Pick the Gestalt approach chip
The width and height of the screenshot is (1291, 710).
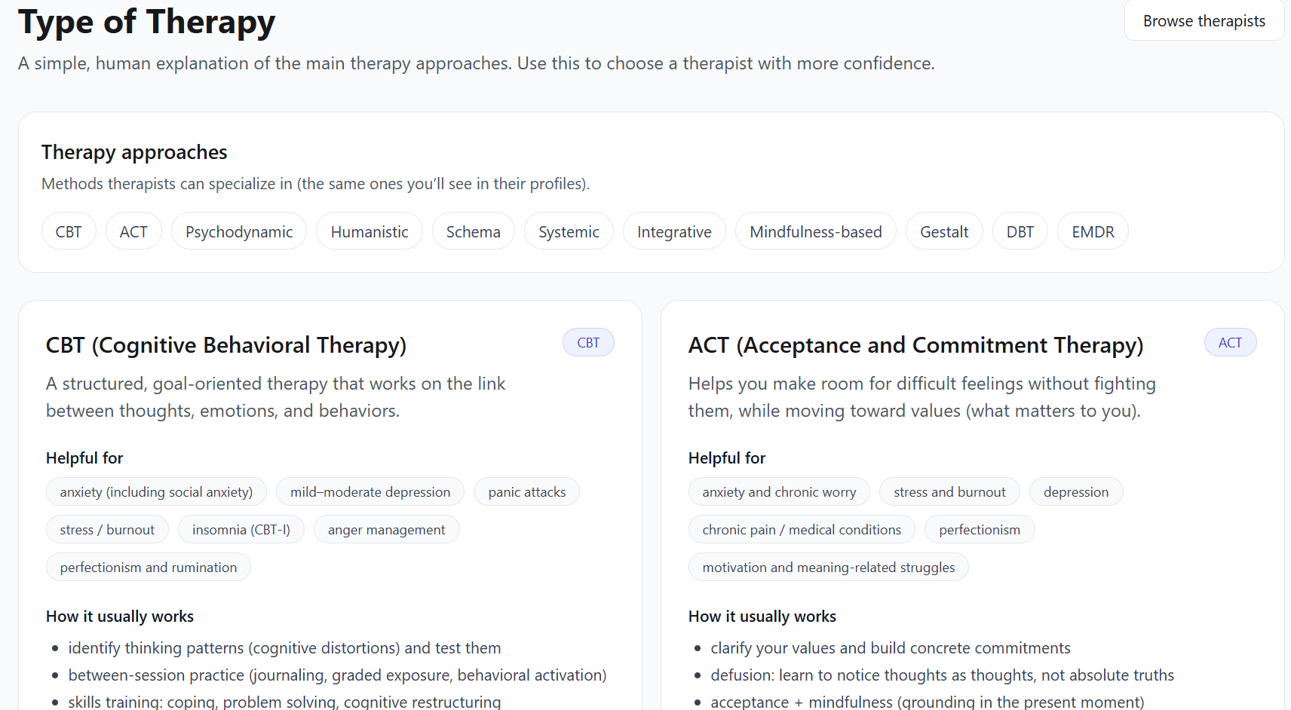pyautogui.click(x=944, y=231)
